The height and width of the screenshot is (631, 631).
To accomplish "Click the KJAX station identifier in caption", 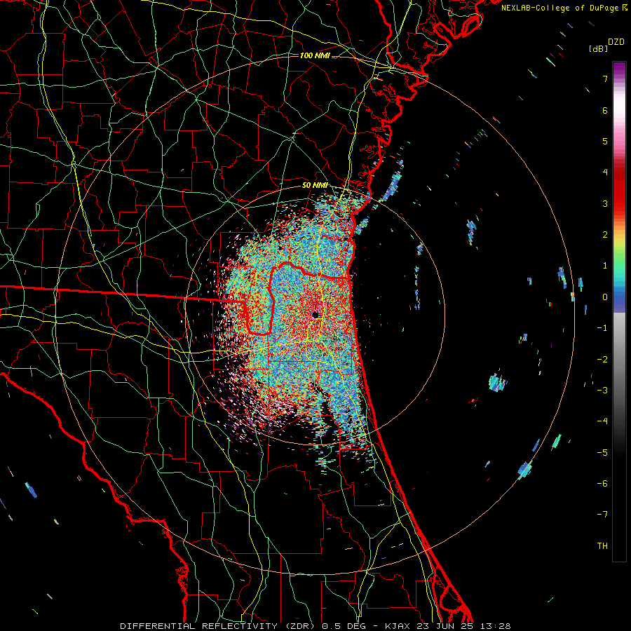I will coord(398,626).
